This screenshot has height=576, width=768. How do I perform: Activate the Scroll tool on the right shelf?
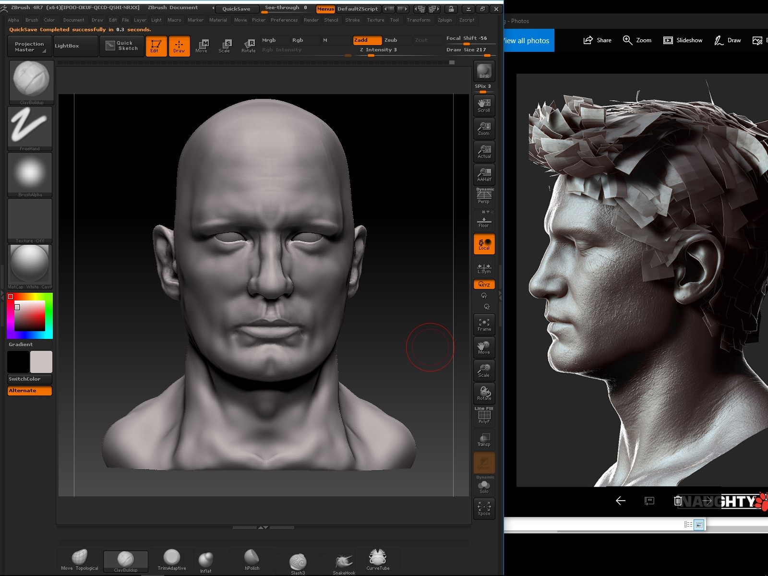click(484, 105)
